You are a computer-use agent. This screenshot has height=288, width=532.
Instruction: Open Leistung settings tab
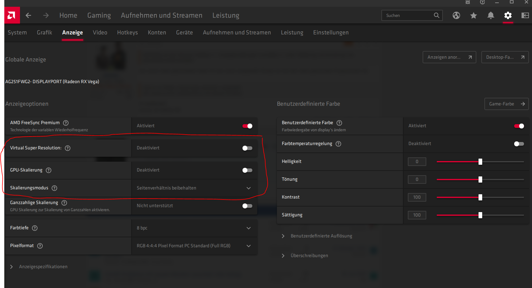coord(292,33)
